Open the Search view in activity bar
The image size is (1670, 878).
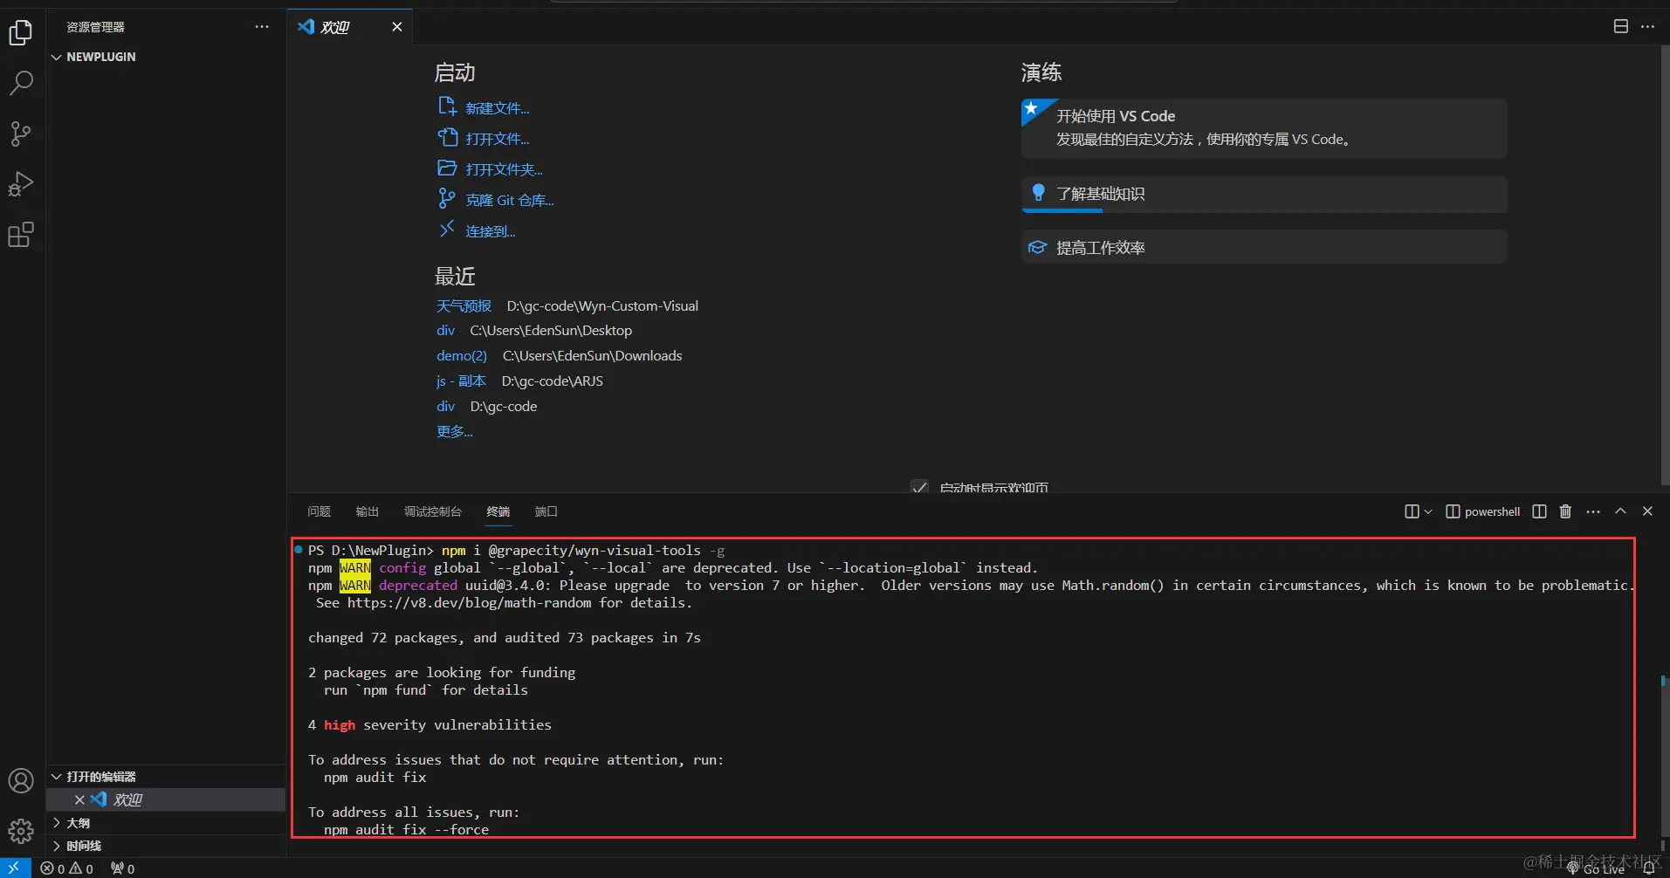(21, 83)
